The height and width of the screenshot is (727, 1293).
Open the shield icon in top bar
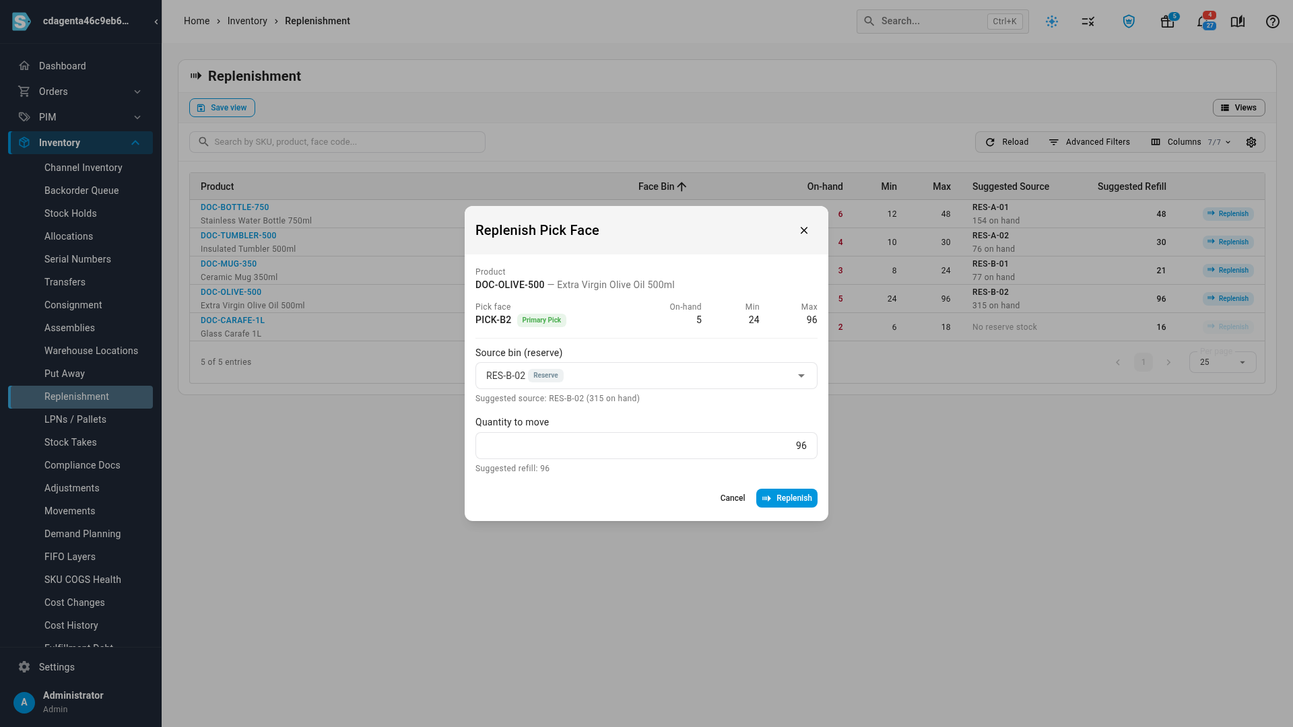click(x=1129, y=22)
